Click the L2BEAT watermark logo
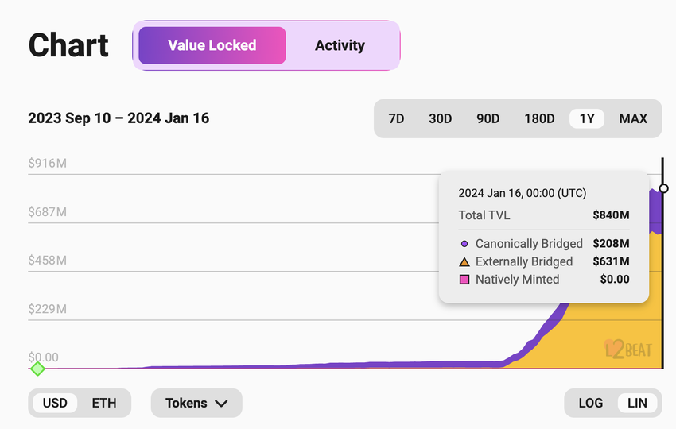The height and width of the screenshot is (429, 676). [x=627, y=350]
